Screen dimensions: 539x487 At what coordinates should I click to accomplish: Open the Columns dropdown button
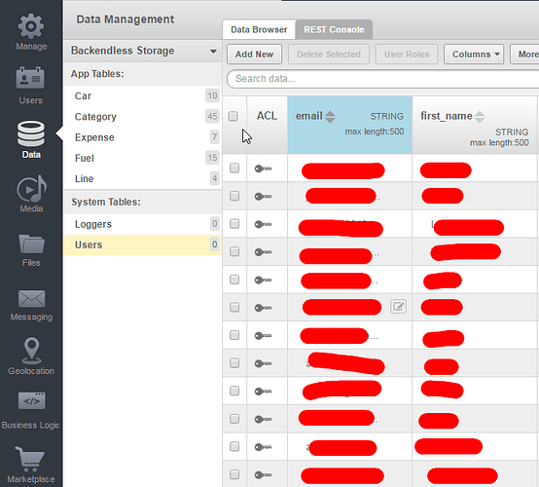pyautogui.click(x=474, y=54)
